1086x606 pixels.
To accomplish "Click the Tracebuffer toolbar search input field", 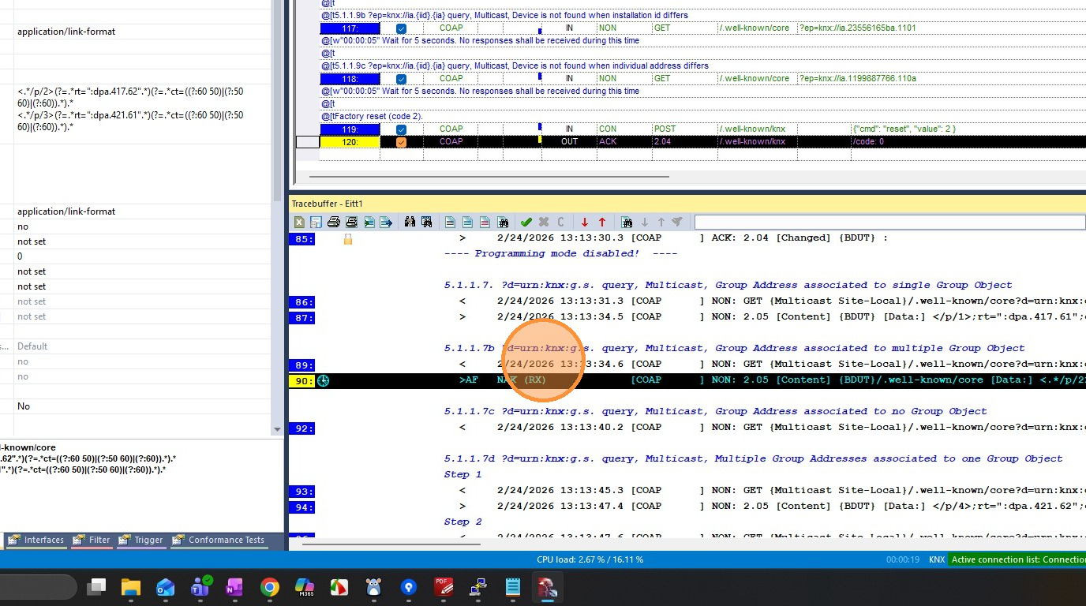I will [889, 223].
